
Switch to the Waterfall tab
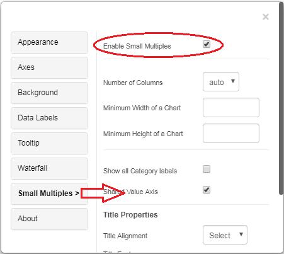click(x=49, y=168)
